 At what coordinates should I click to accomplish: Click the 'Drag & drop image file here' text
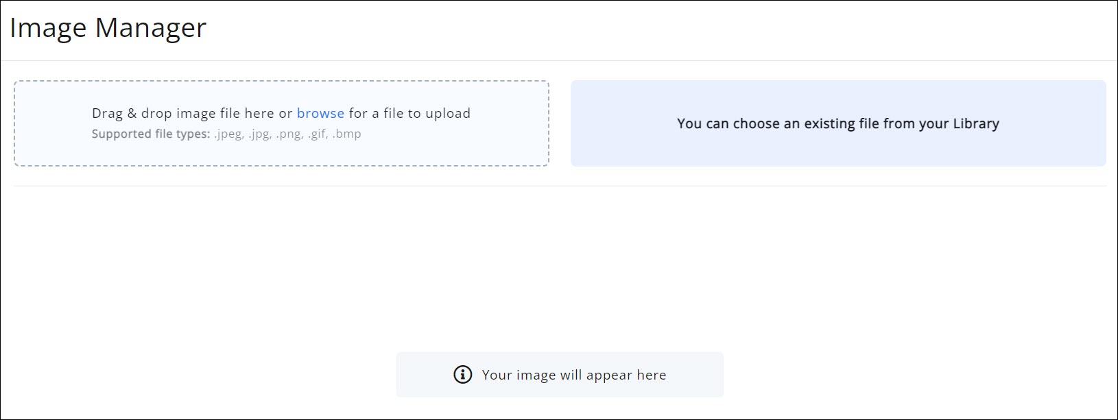click(182, 113)
